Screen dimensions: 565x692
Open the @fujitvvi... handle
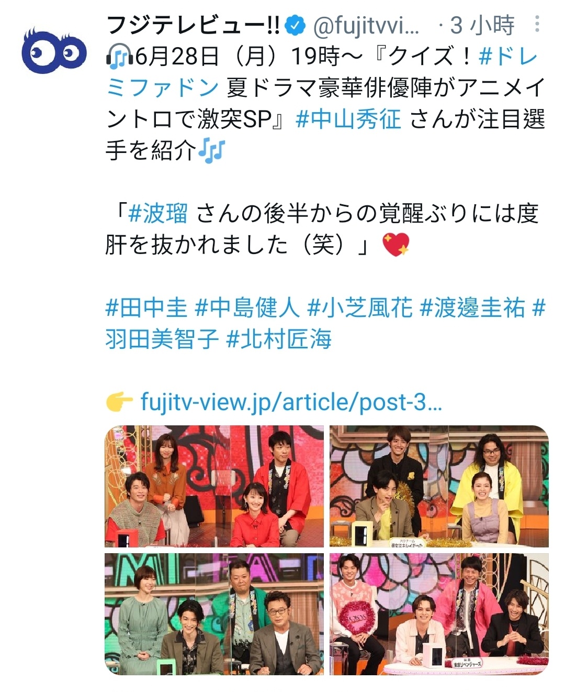pos(366,25)
